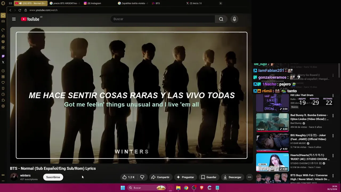The image size is (341, 192).
Task: Launch Google Chrome from the taskbar
Action: pyautogui.click(x=186, y=188)
